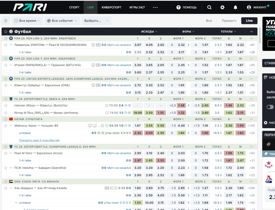Open stats icon for Мэйчжоу Хакка match
The image size is (275, 210).
103,125
